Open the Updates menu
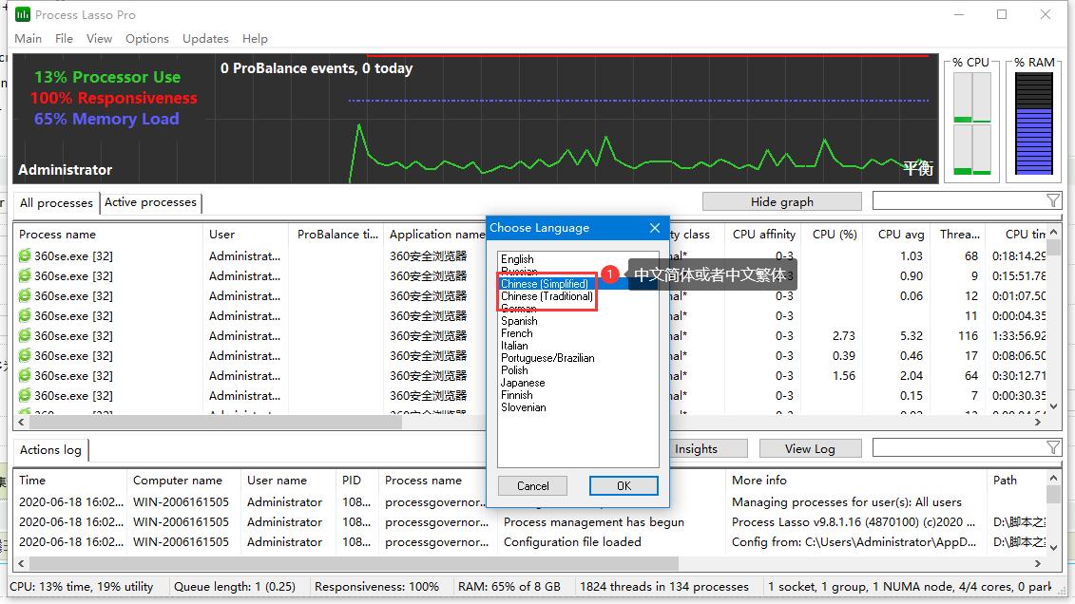Viewport: 1075px width, 604px height. click(205, 38)
